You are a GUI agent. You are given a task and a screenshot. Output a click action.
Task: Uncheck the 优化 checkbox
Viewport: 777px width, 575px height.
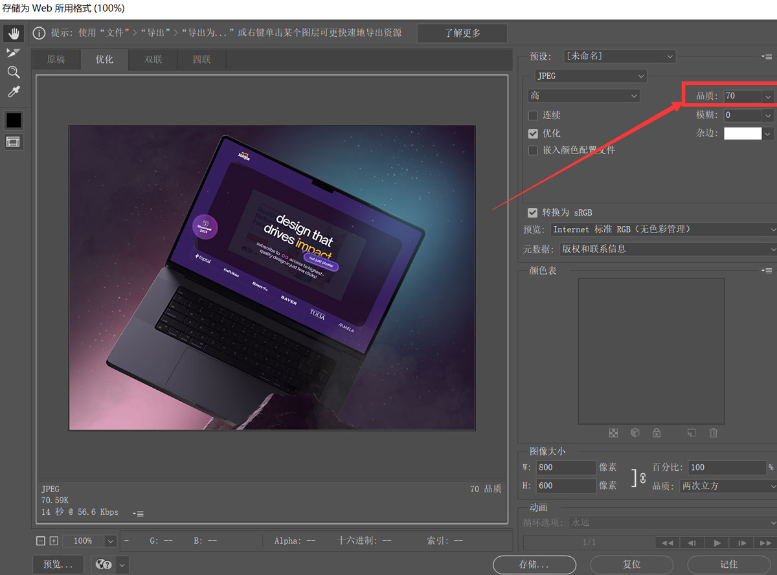click(534, 133)
